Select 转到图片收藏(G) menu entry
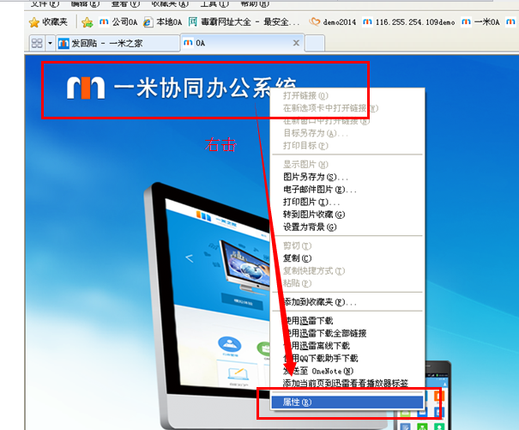 (x=347, y=215)
